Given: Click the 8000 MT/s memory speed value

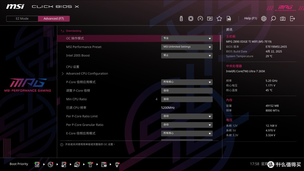Looking at the screenshot, I should click(272, 111).
